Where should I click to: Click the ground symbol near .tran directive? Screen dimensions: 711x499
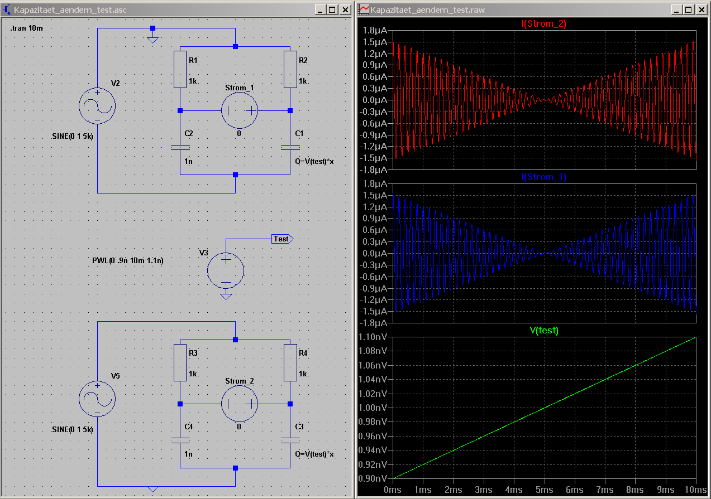tap(152, 40)
